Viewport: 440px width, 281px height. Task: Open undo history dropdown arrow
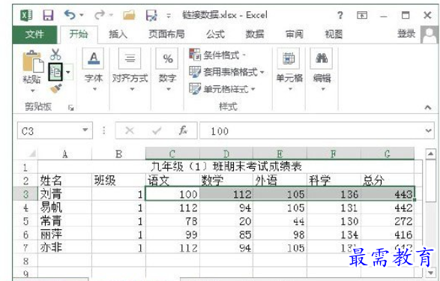[x=82, y=15]
